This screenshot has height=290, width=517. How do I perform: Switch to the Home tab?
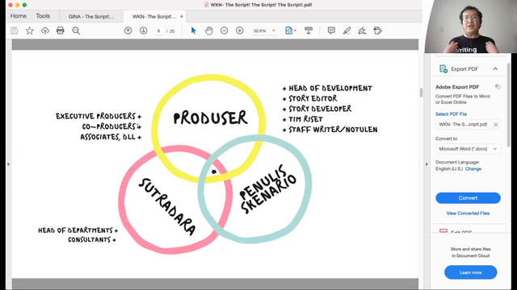(x=18, y=16)
